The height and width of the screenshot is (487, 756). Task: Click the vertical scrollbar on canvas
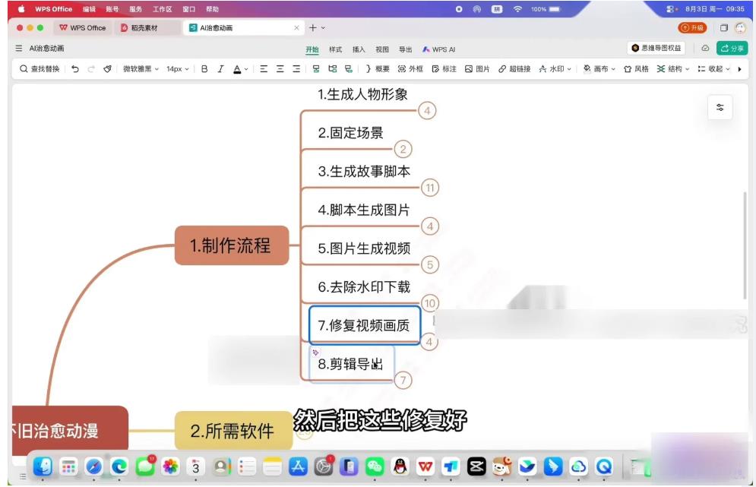[745, 246]
